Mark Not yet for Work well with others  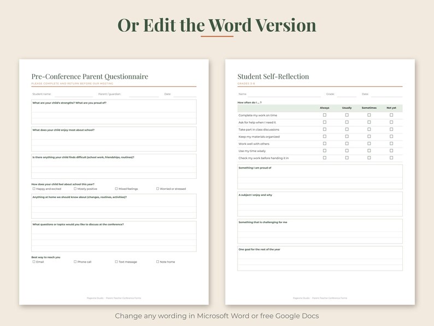391,144
